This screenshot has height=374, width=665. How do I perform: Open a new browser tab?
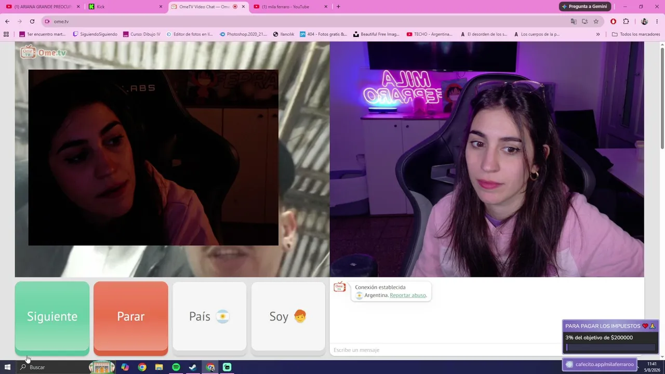click(338, 7)
